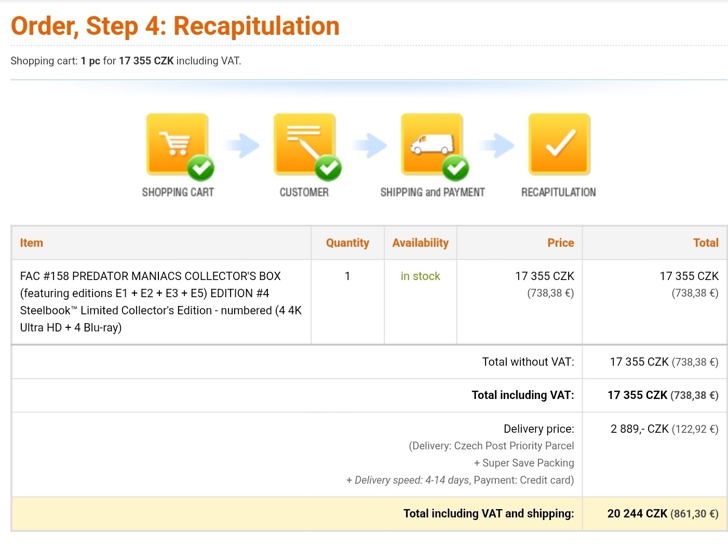This screenshot has height=559, width=728.
Task: Click the RECAPITULATION step label
Action: (559, 192)
